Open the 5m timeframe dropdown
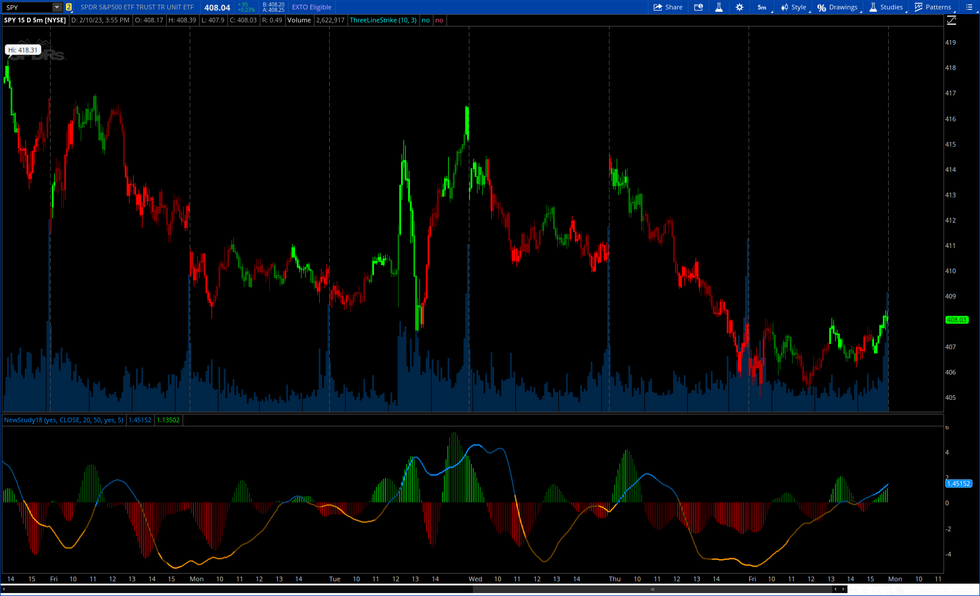Screen dimensions: 980x596 pyautogui.click(x=763, y=7)
